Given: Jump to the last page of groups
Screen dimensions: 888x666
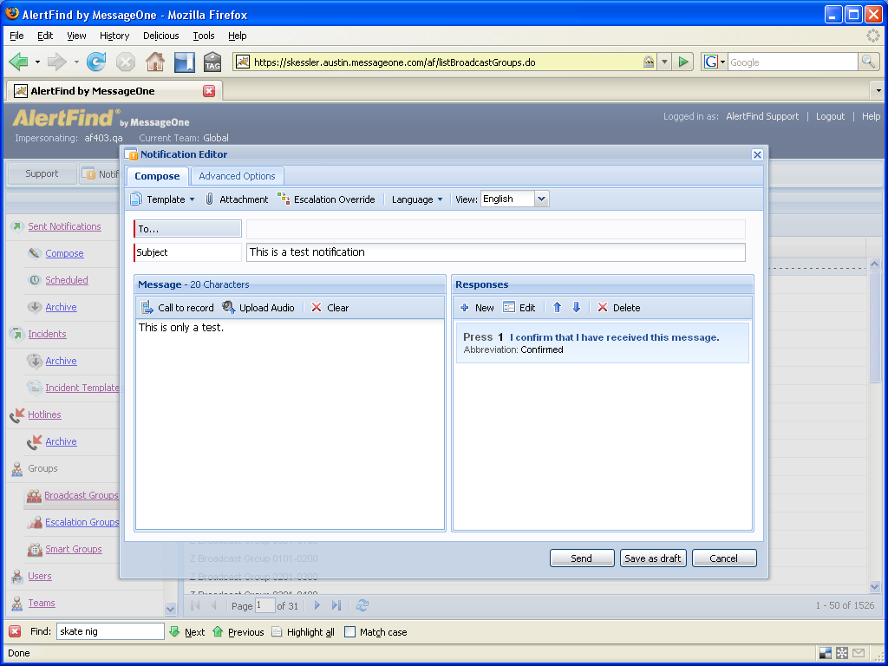Looking at the screenshot, I should point(336,605).
